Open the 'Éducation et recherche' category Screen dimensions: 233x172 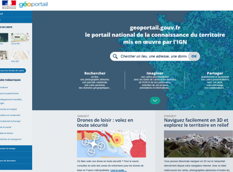click(x=10, y=115)
